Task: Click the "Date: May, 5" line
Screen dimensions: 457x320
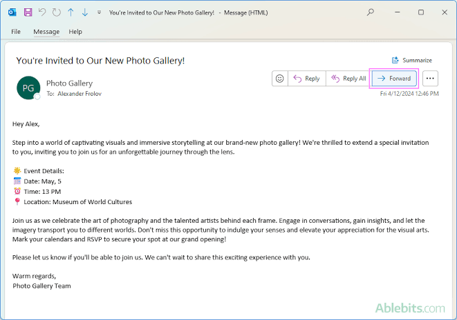Action: [x=43, y=181]
